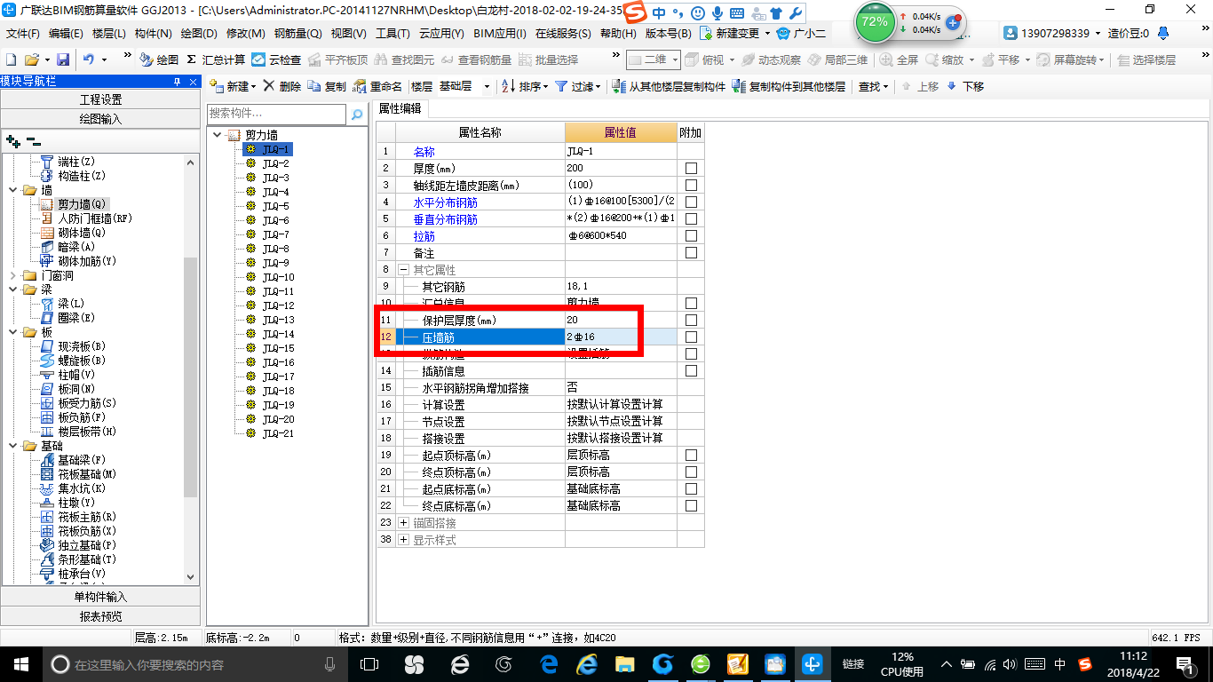Expand the 显示样式 property group
This screenshot has height=682, width=1213.
403,539
